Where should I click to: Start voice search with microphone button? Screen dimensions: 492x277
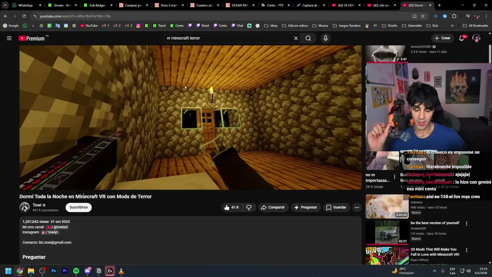(326, 38)
